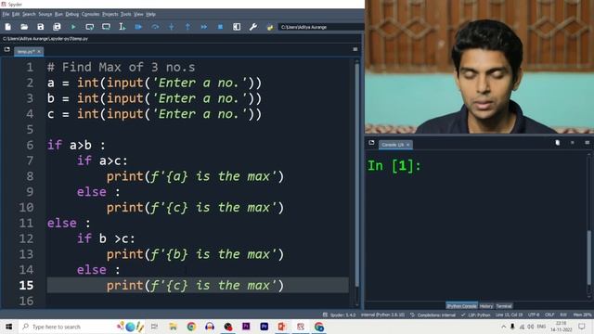This screenshot has width=594, height=334.
Task: Click the console vertical scrollbar
Action: click(x=588, y=258)
